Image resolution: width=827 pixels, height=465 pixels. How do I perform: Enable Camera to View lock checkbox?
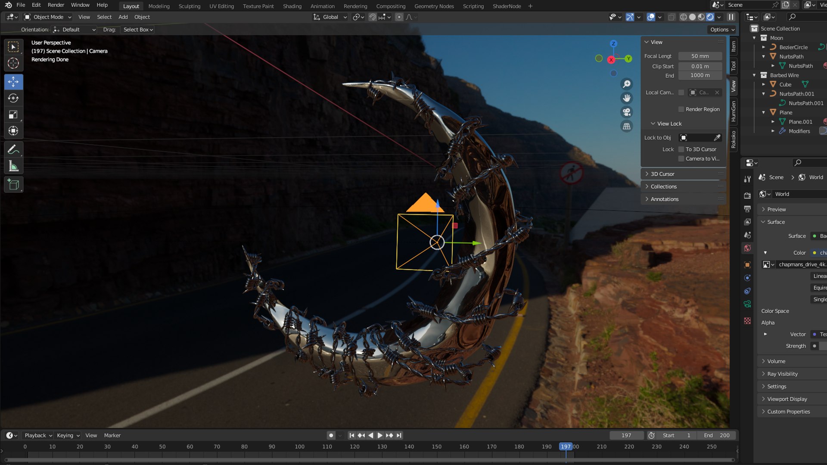[x=681, y=159]
